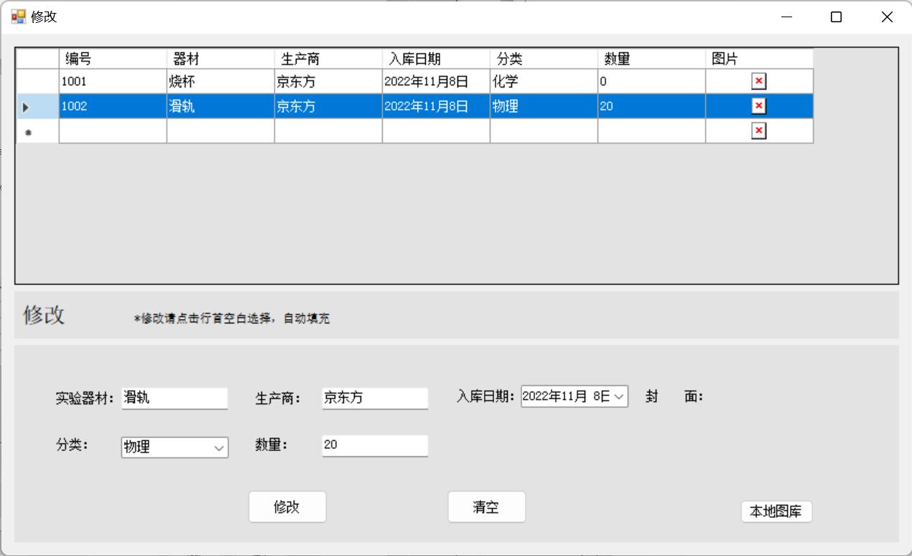Maximize the 修改 window

pos(836,17)
